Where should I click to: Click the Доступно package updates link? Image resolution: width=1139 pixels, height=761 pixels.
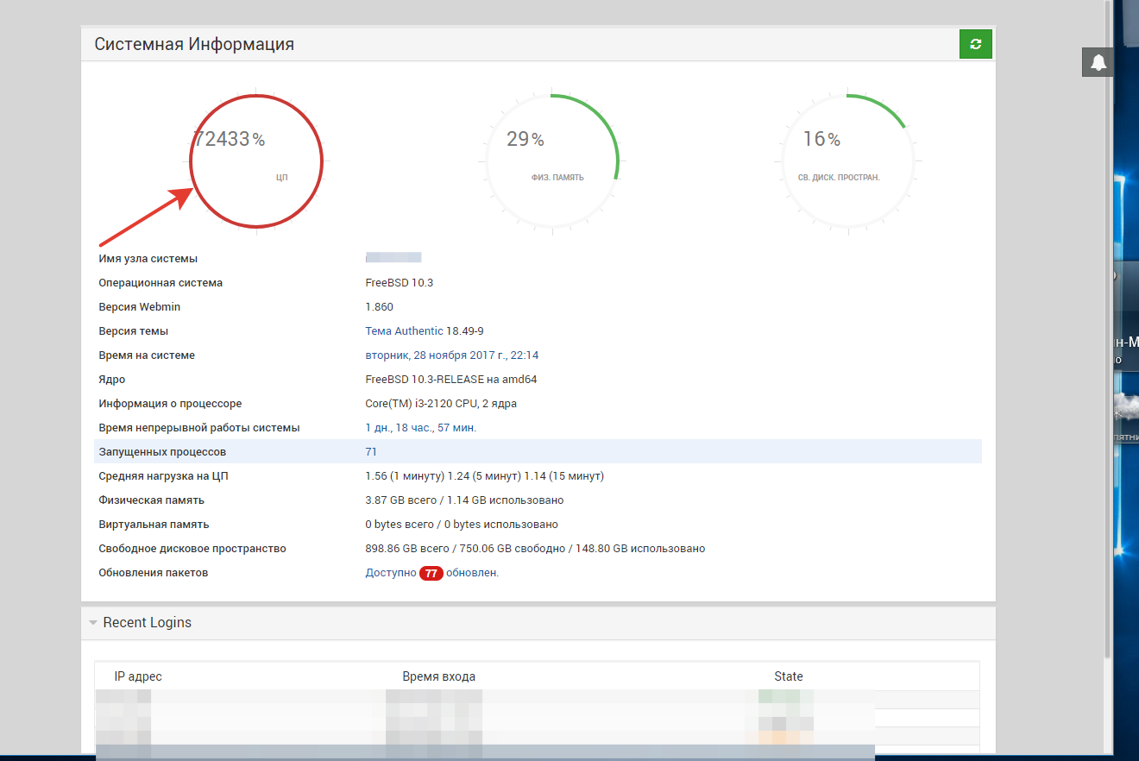tap(390, 573)
